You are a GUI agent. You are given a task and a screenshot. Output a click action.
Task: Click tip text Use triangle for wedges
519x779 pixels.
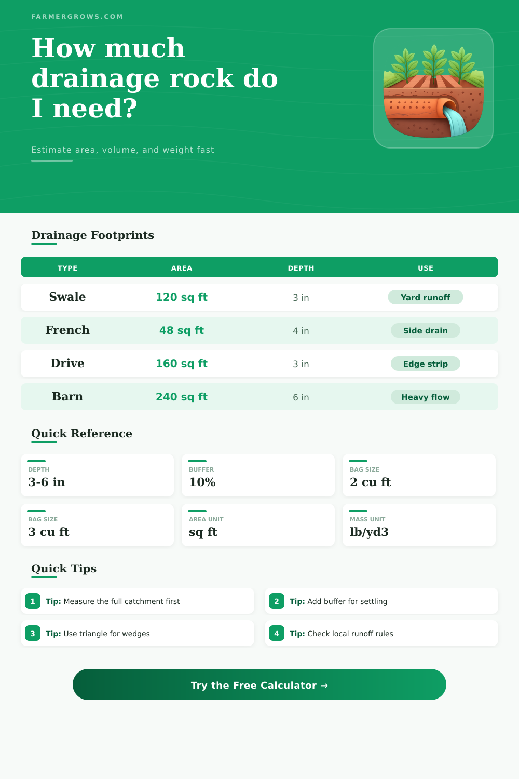(106, 634)
